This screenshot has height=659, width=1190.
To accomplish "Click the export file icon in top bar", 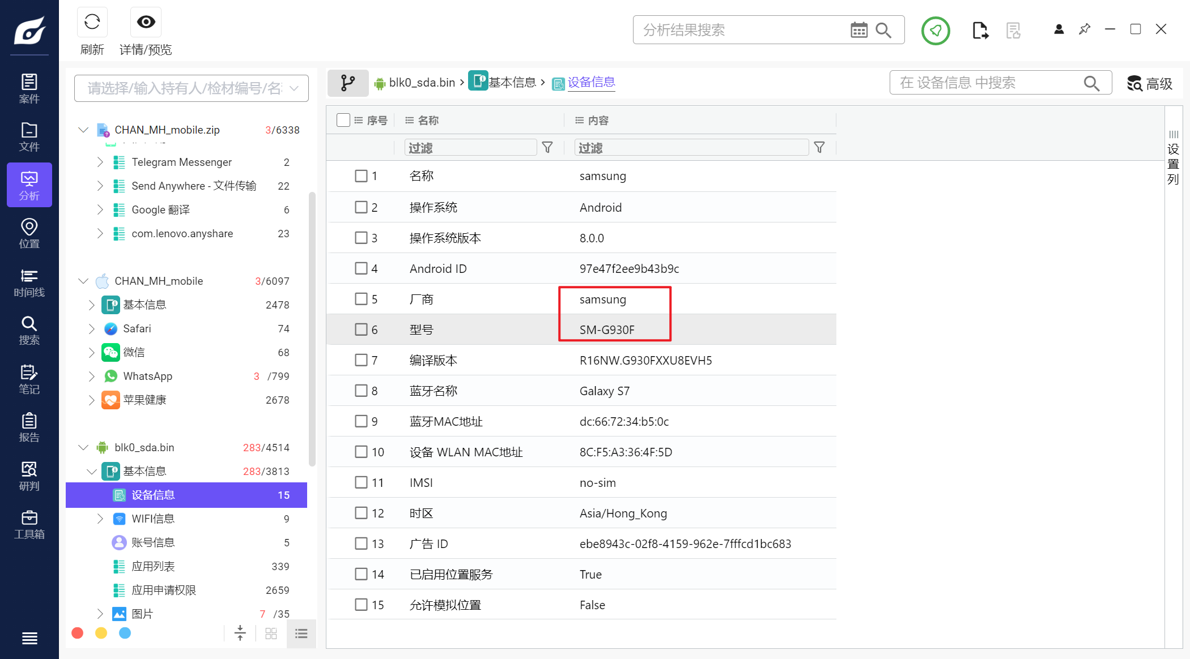I will (x=980, y=30).
